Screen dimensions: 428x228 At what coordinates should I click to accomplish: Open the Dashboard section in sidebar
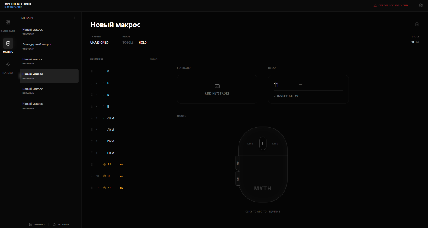(8, 26)
